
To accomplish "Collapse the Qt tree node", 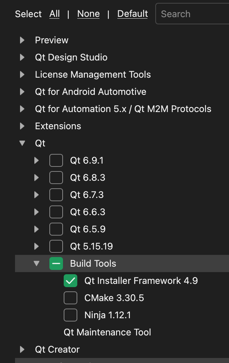I will tap(22, 143).
